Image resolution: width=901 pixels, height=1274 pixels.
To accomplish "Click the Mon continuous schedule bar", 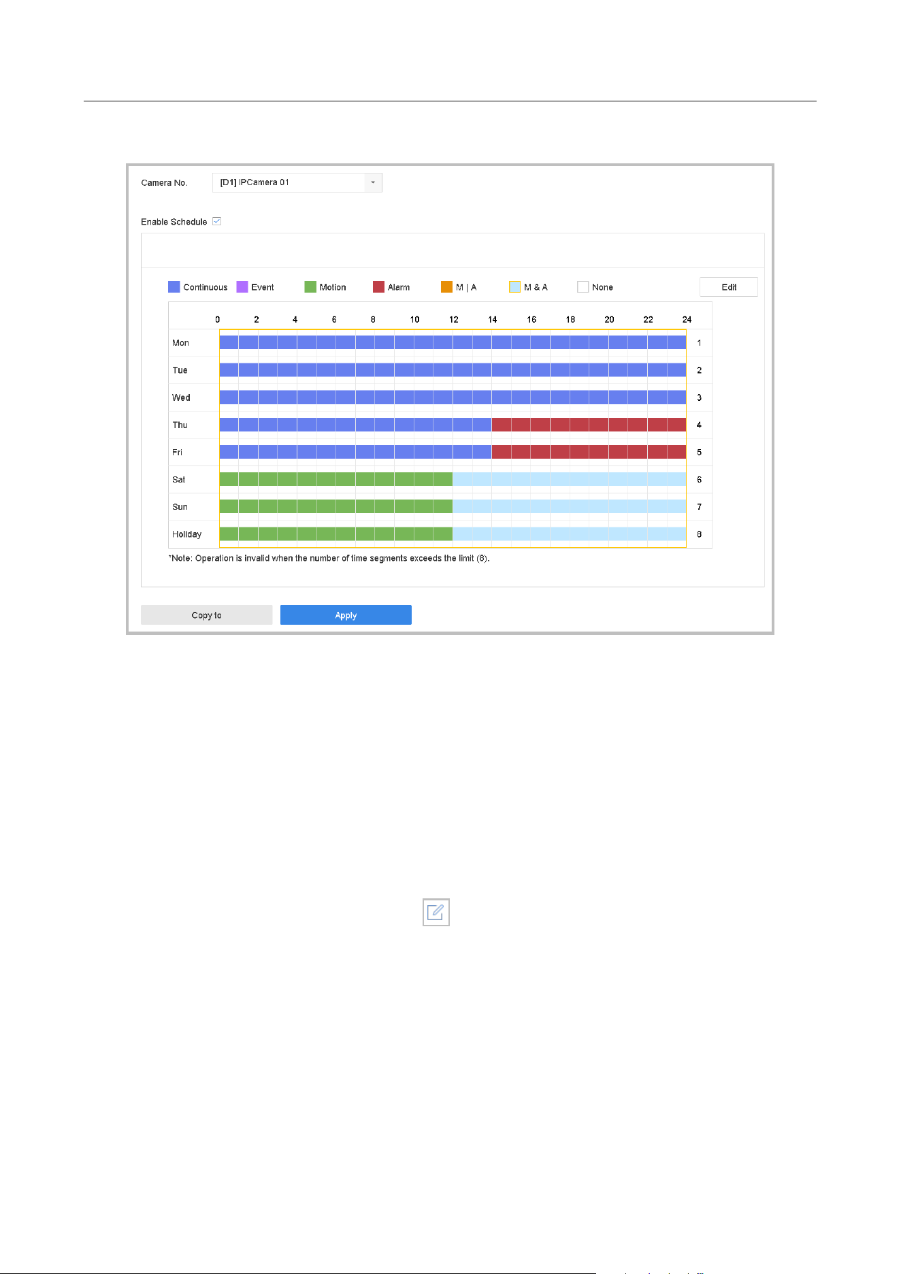I will tap(453, 342).
